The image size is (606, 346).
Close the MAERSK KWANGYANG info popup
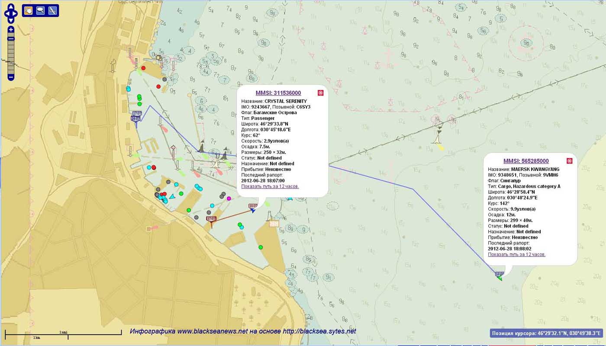click(569, 161)
